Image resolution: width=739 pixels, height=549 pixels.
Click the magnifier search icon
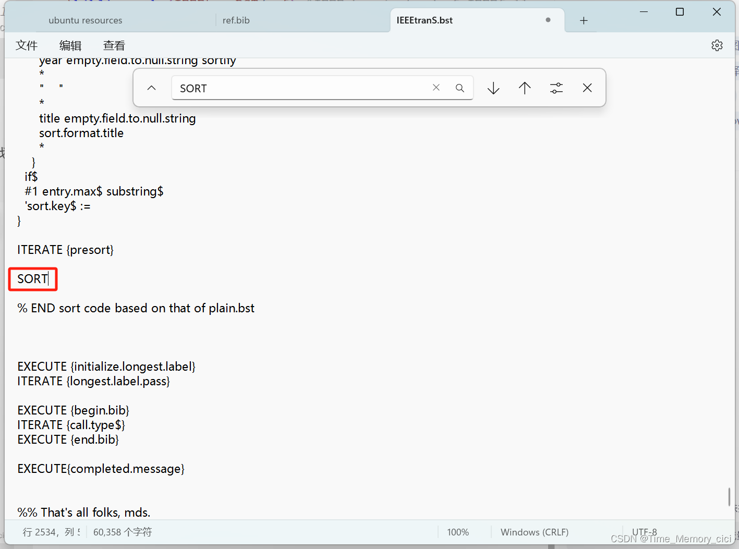pyautogui.click(x=459, y=88)
